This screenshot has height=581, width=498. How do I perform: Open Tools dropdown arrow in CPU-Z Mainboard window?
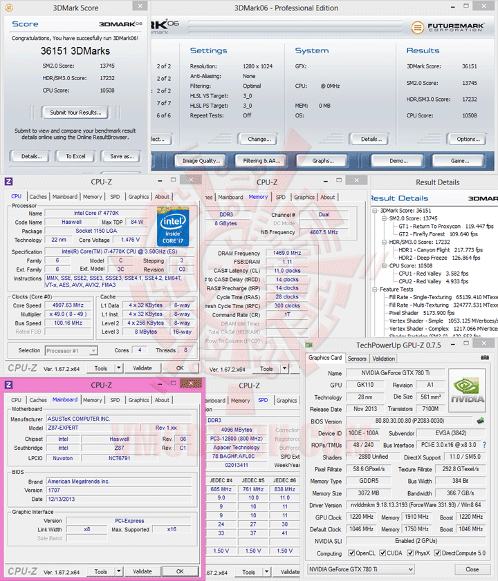pyautogui.click(x=119, y=571)
